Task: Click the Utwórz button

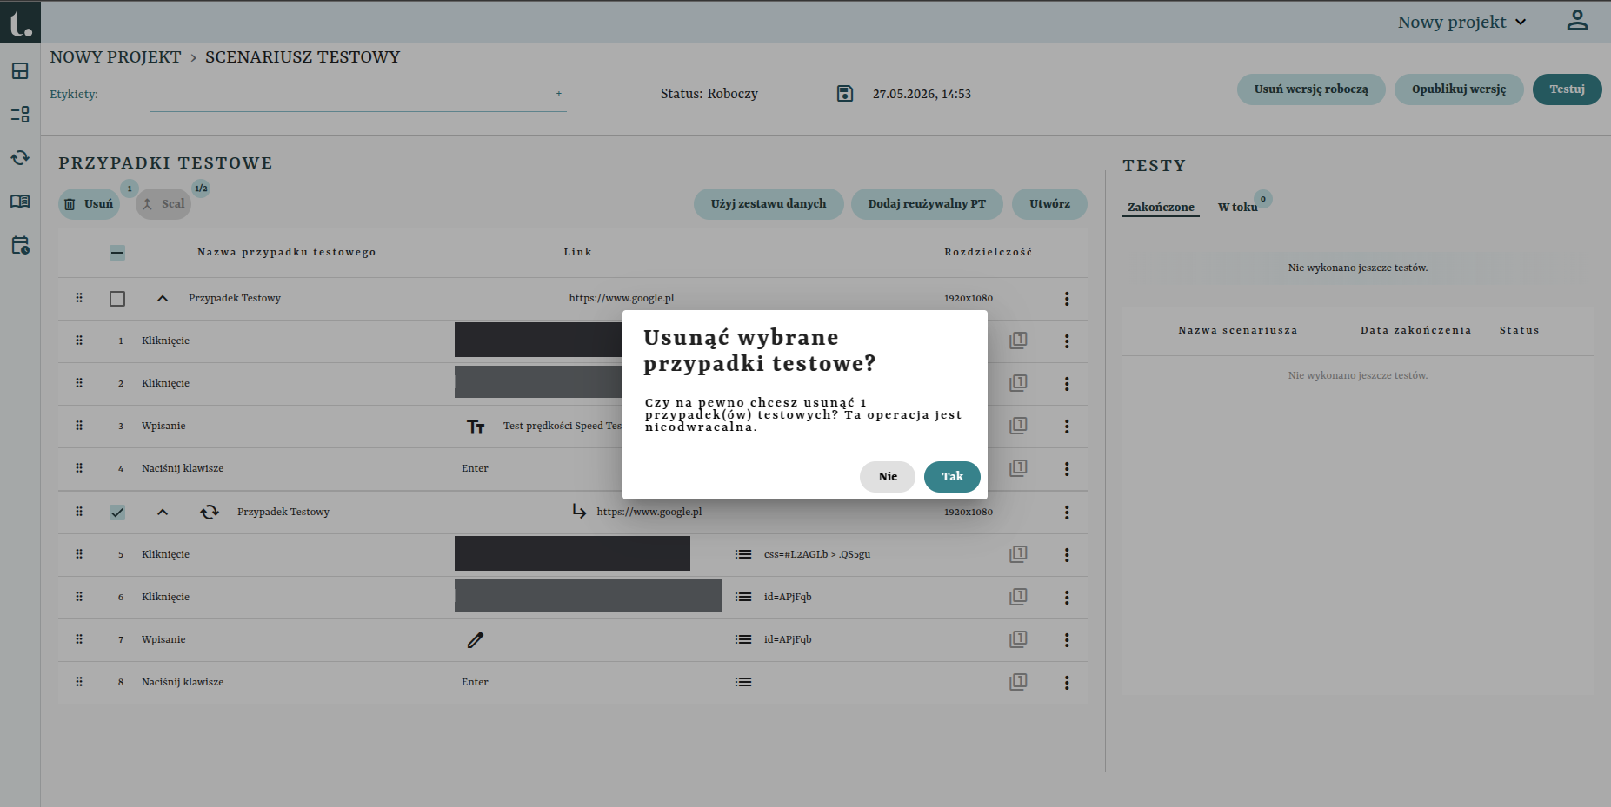Action: [x=1049, y=204]
